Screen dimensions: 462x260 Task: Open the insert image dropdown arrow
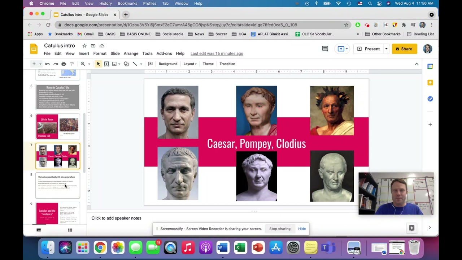[119, 64]
